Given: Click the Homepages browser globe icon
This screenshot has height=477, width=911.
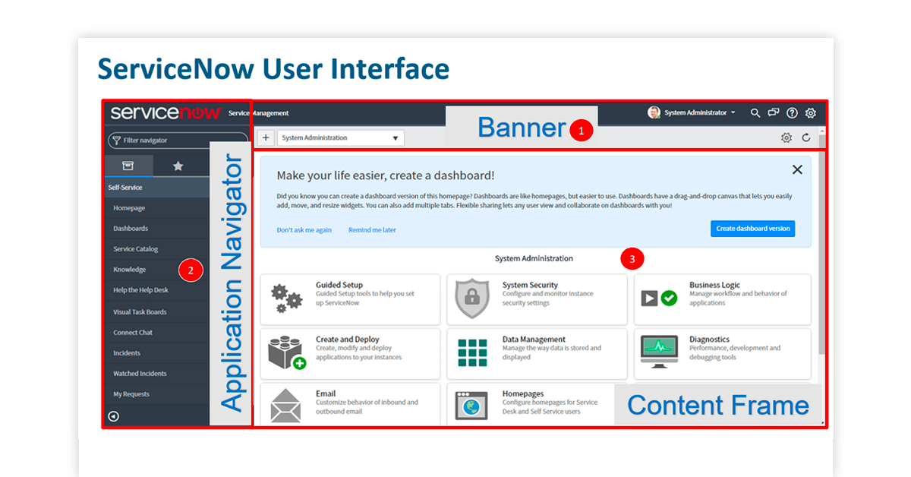Looking at the screenshot, I should (x=471, y=406).
